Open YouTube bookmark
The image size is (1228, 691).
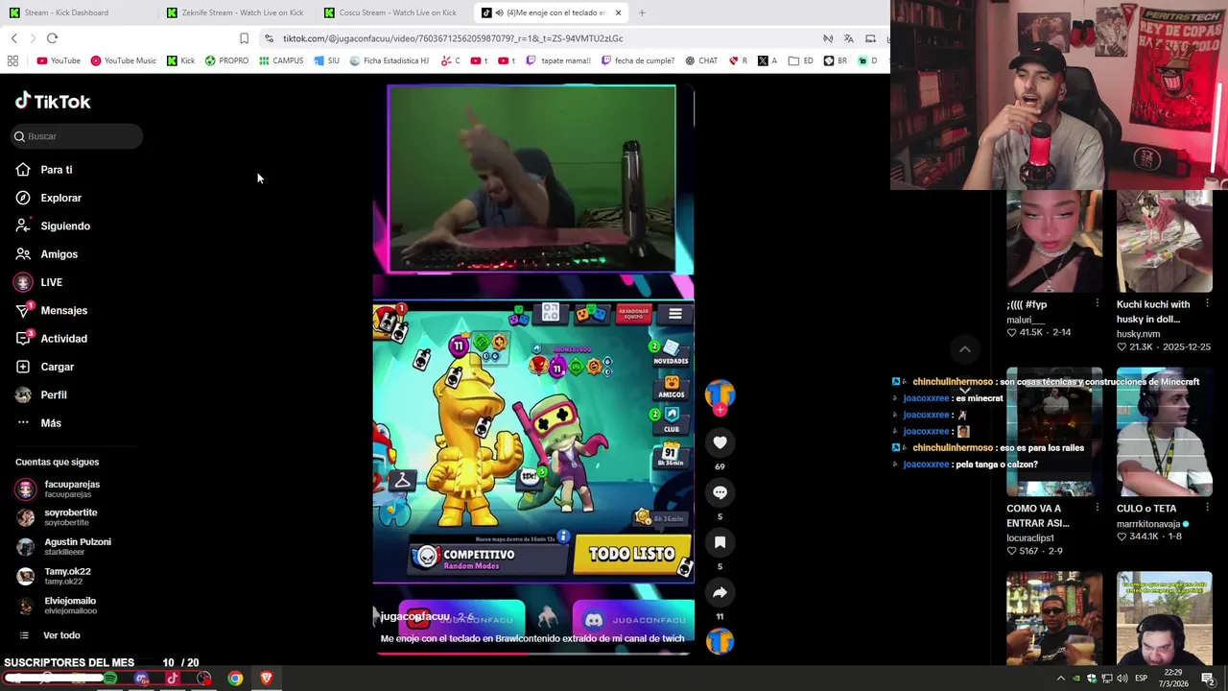tap(59, 60)
